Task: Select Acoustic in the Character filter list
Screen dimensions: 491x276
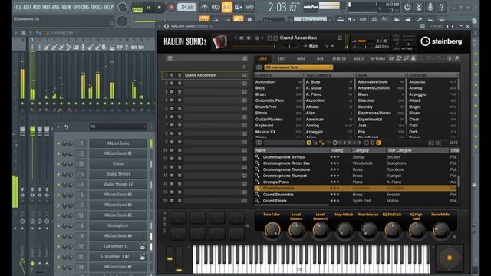Action: tap(417, 82)
